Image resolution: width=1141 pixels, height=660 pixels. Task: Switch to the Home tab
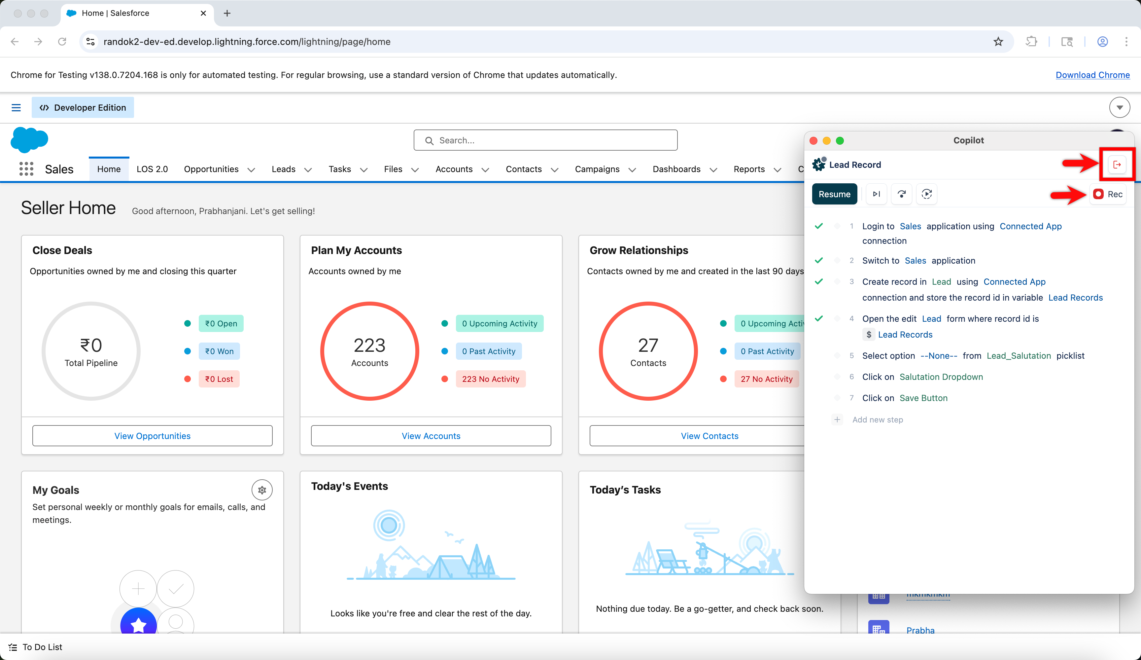click(109, 169)
